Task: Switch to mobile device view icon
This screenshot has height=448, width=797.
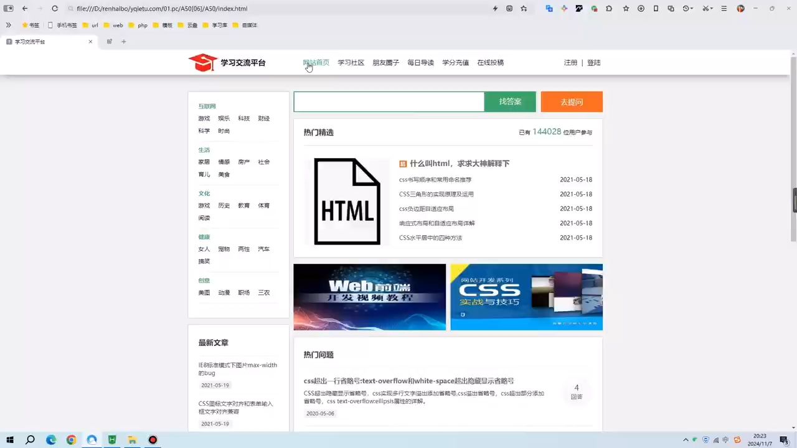Action: point(656,9)
